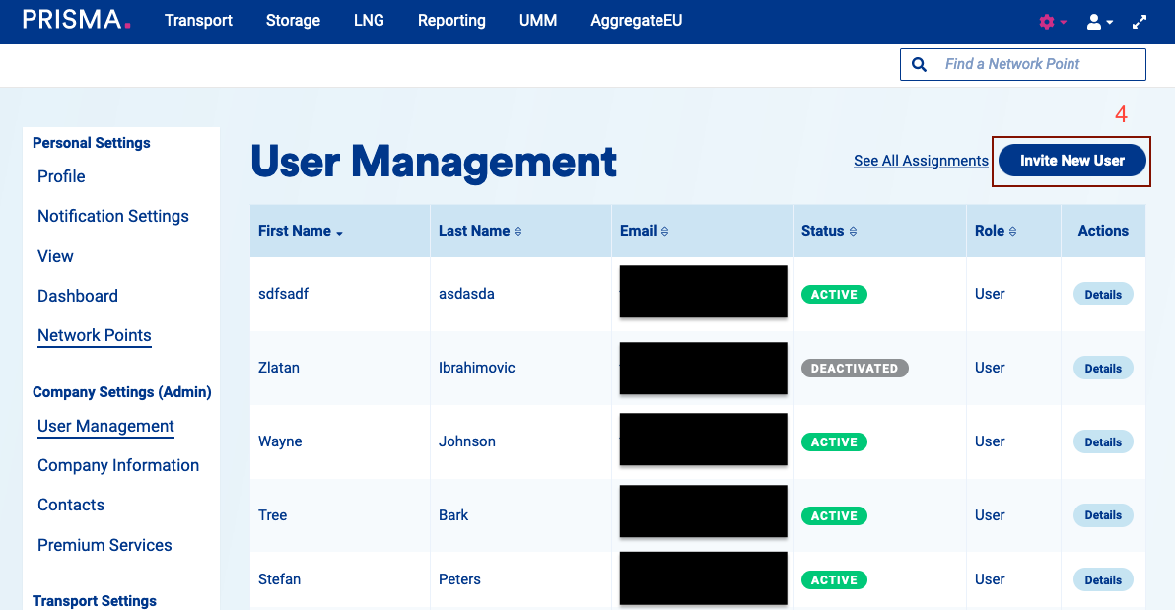The image size is (1175, 610).
Task: View Details for Zlatan Ibrahimovic
Action: pos(1103,369)
